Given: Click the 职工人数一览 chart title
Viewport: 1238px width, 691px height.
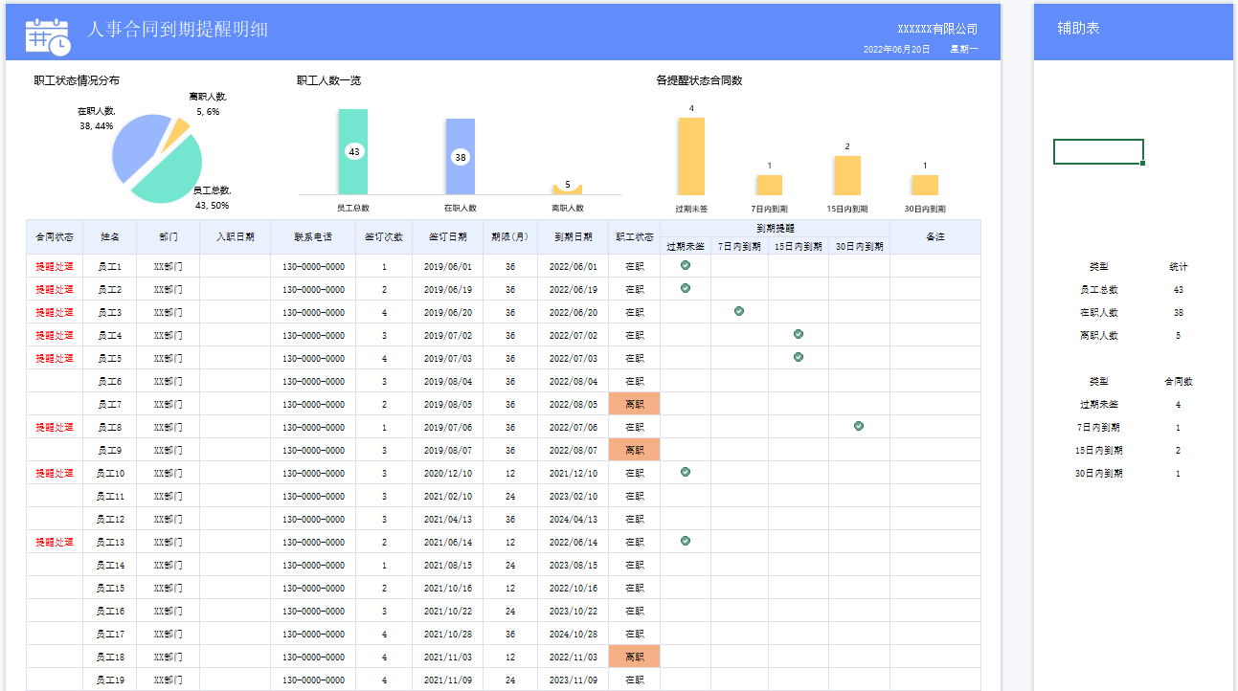Looking at the screenshot, I should tap(328, 80).
